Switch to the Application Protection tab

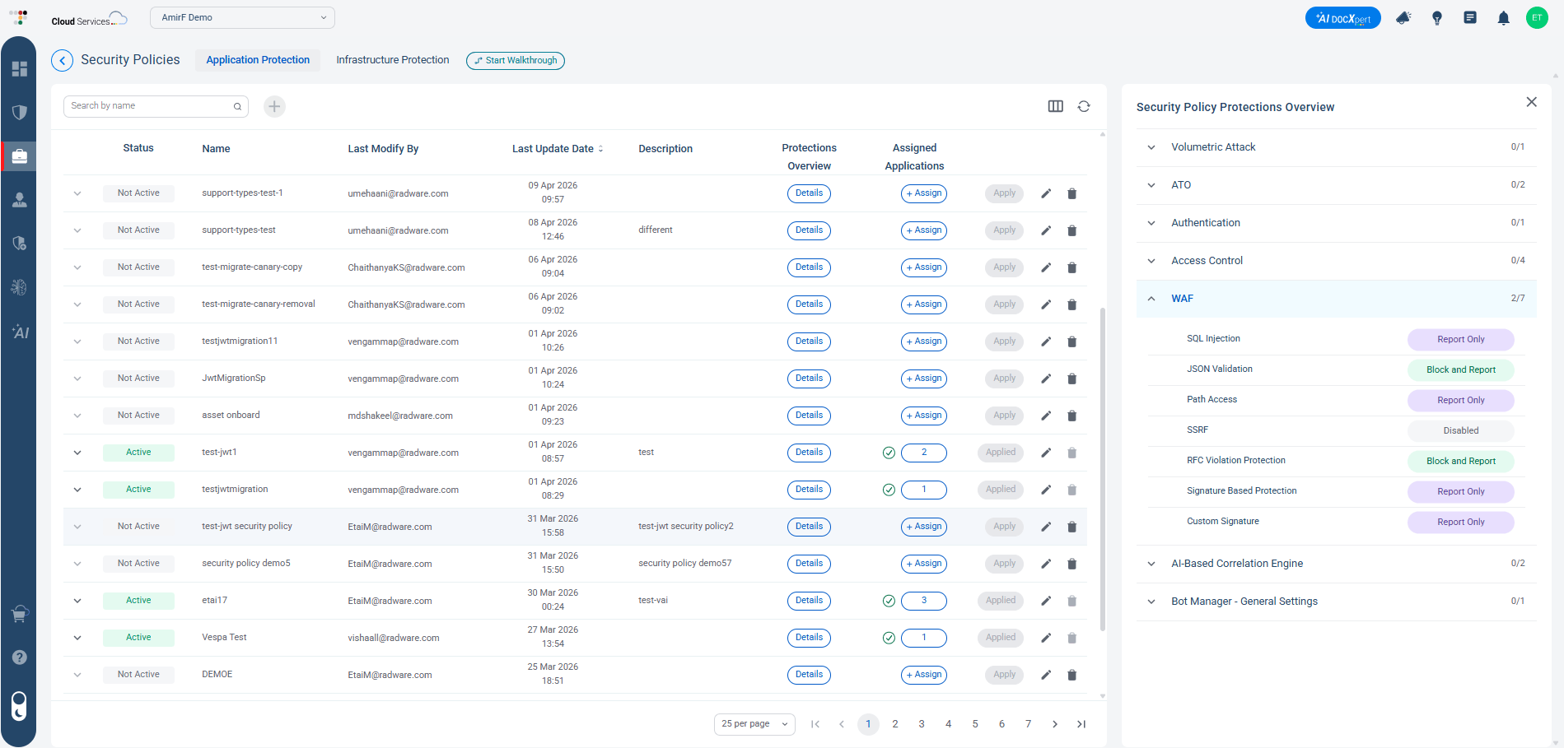click(258, 60)
